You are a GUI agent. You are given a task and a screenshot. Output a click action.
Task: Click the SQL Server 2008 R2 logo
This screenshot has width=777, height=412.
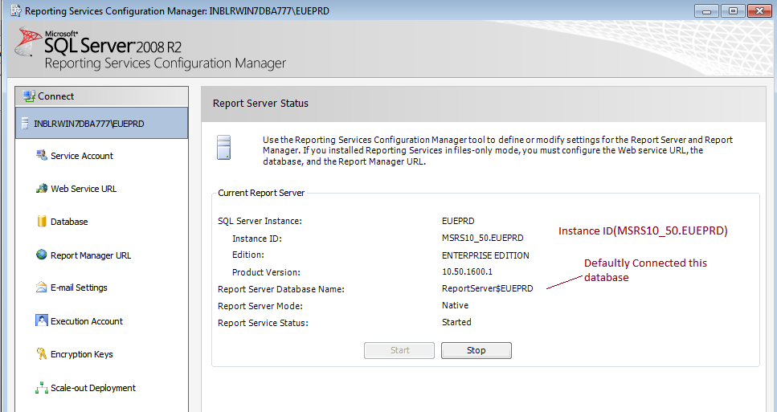(x=99, y=43)
